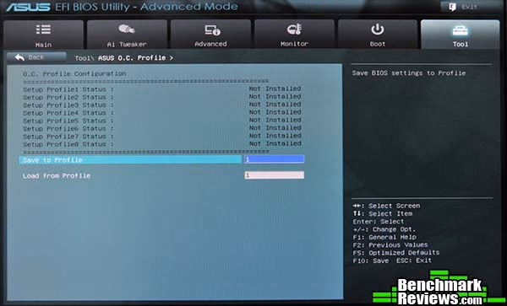
Task: Click Setup Profile2 Status row
Action: [161, 97]
